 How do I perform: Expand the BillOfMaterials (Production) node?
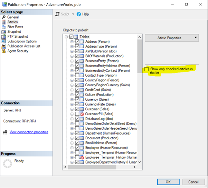[x=72, y=56]
